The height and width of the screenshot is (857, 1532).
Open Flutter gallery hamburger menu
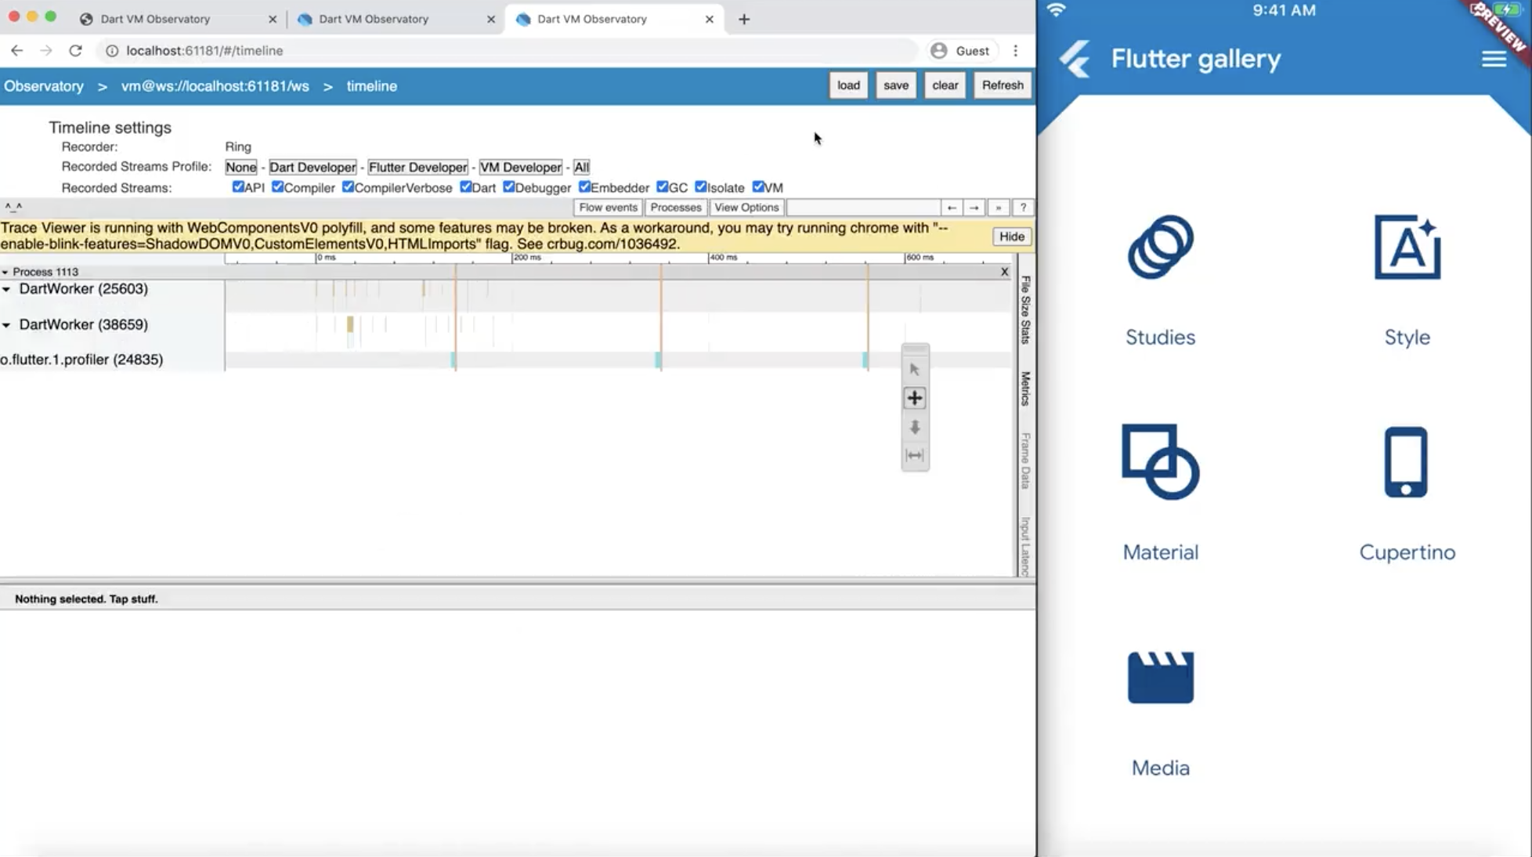click(1493, 59)
